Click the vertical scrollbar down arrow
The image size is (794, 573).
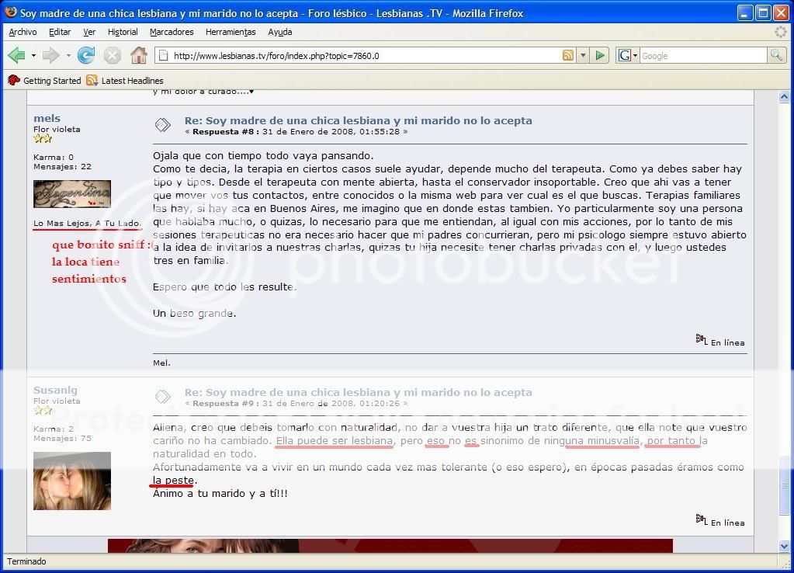(783, 547)
